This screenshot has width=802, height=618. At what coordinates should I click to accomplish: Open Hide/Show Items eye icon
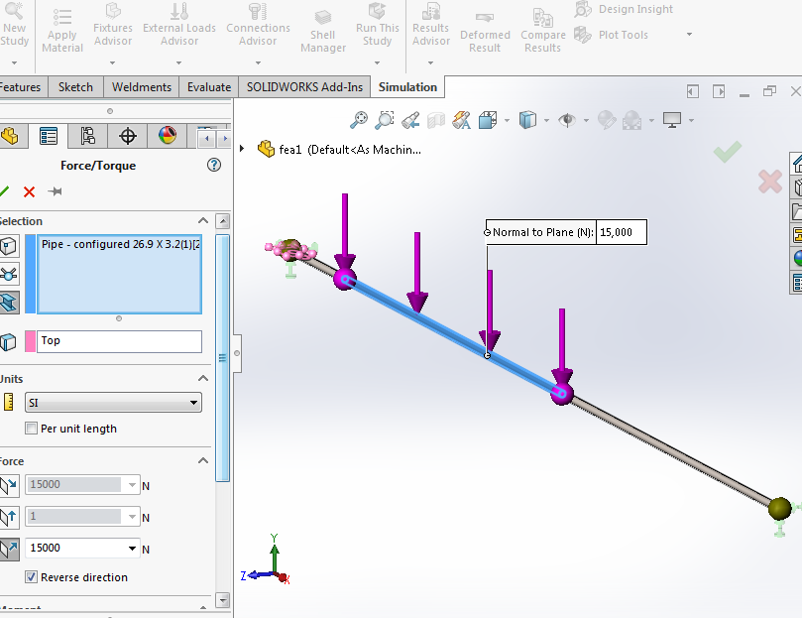pyautogui.click(x=567, y=120)
